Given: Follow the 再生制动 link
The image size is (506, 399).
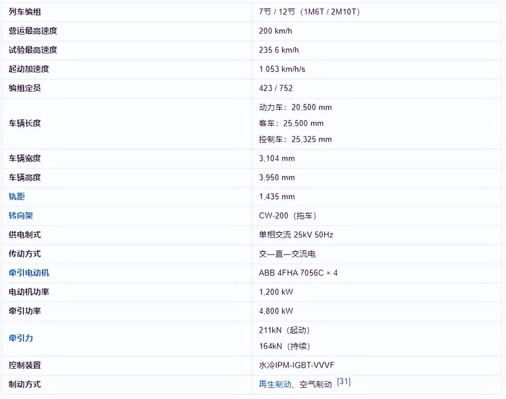Looking at the screenshot, I should pos(275,384).
